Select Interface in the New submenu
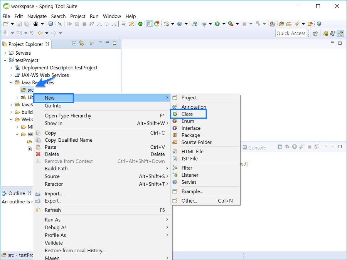 click(206, 128)
